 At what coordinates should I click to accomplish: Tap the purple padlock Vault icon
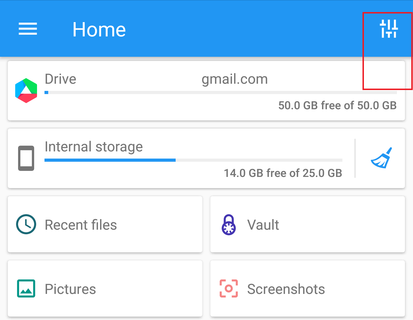point(229,225)
